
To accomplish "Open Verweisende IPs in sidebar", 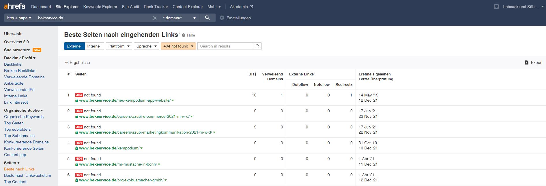I will [x=19, y=90].
